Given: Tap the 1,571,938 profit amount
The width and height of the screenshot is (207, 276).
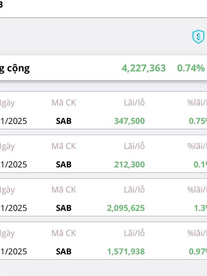Looking at the screenshot, I should click(x=126, y=252).
